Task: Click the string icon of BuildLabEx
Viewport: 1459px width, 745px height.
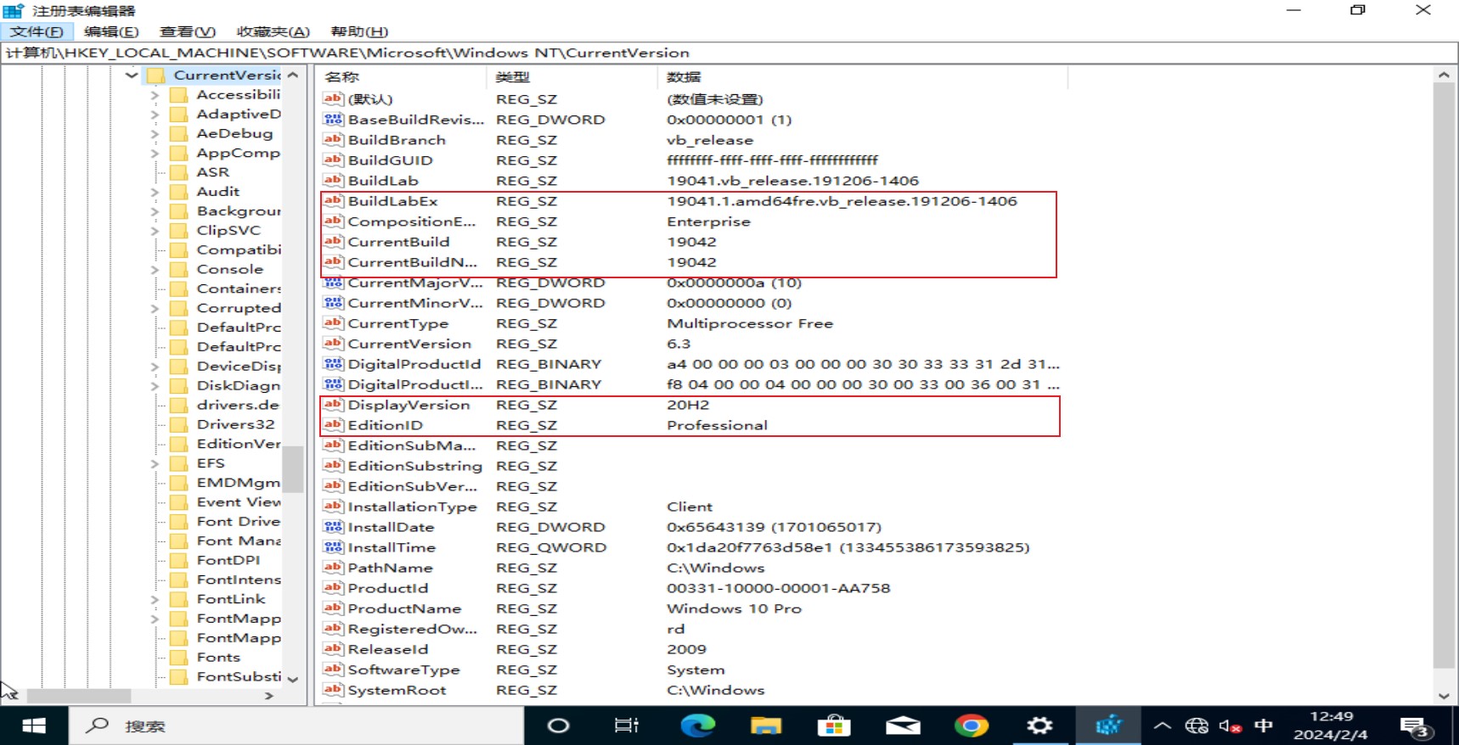Action: pos(333,200)
